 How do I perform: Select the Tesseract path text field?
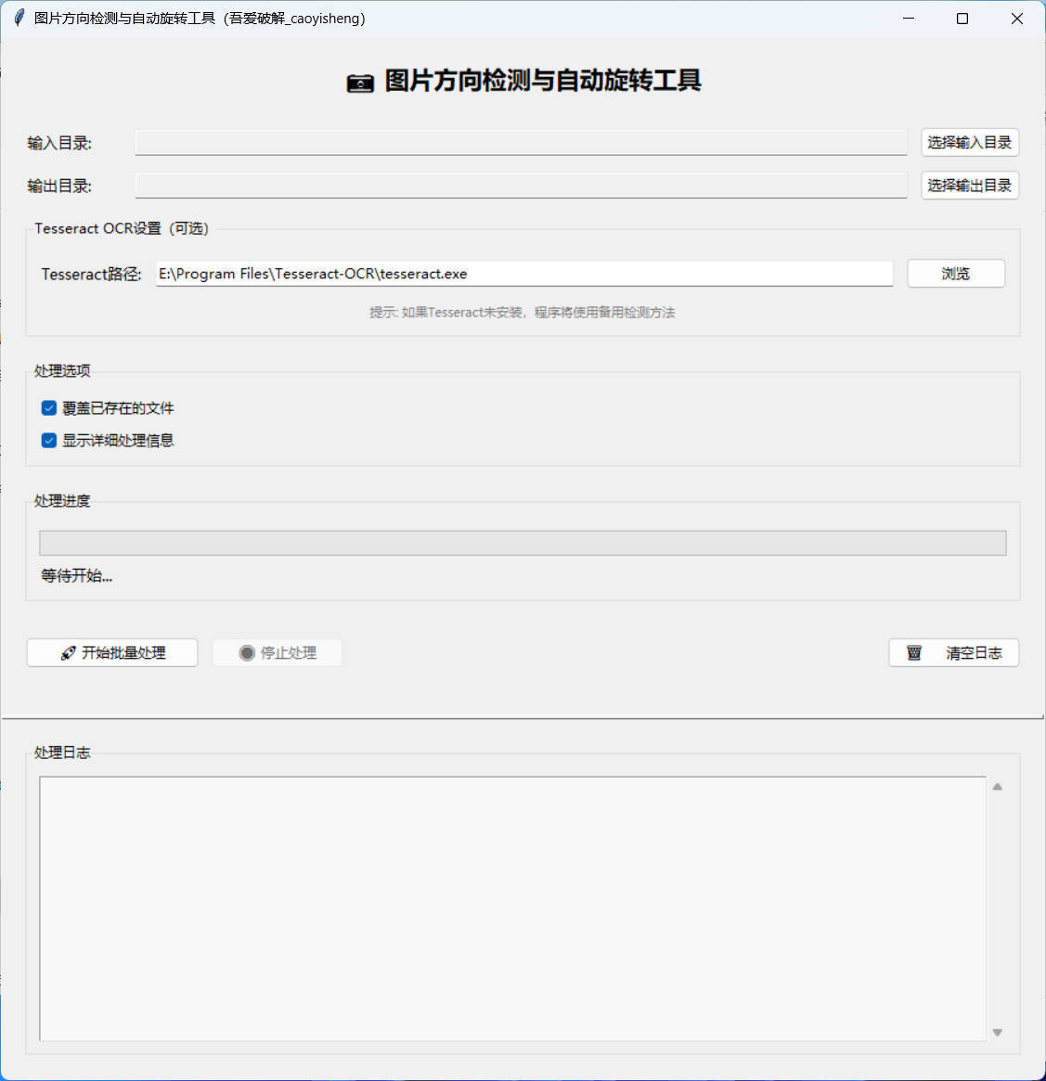pyautogui.click(x=524, y=273)
